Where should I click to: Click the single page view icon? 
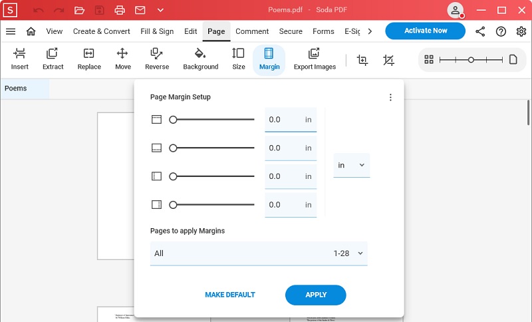point(513,60)
